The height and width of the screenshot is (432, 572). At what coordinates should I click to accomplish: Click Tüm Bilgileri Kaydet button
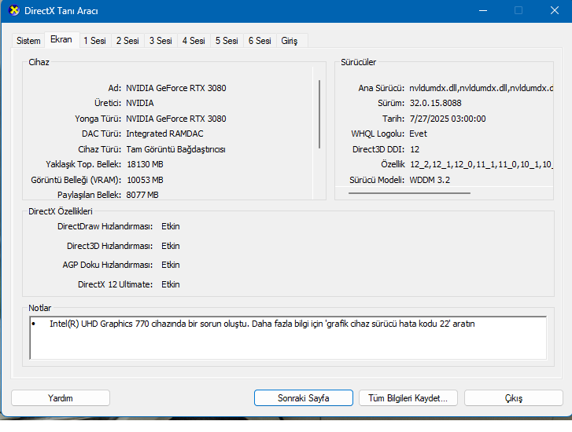pos(408,397)
